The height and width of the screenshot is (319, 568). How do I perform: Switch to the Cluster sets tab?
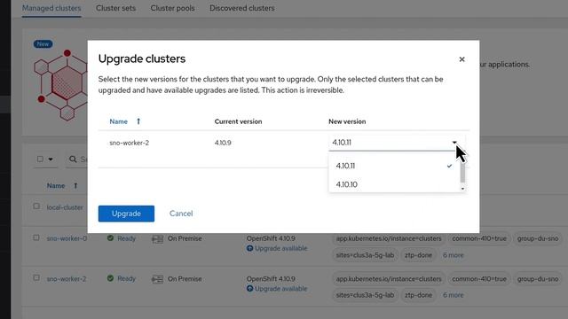[x=115, y=8]
